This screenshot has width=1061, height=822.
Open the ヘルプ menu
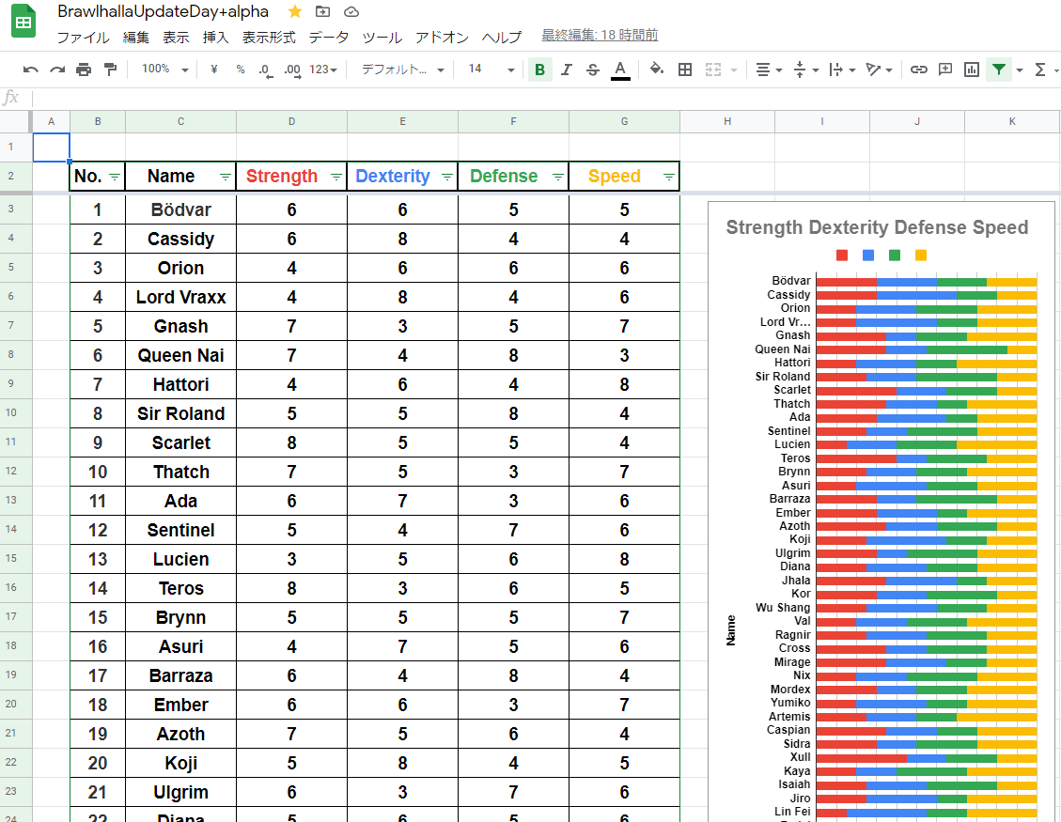[x=502, y=38]
